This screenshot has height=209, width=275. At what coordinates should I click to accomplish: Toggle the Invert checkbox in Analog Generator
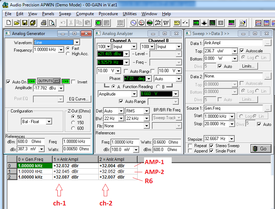click(x=74, y=82)
